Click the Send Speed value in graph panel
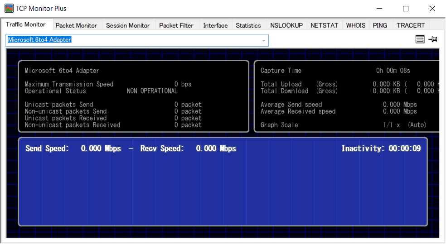 click(101, 148)
